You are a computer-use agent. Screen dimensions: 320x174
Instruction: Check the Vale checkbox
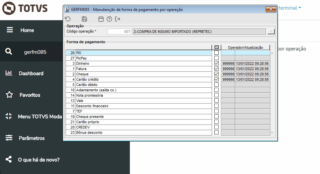coord(217,101)
